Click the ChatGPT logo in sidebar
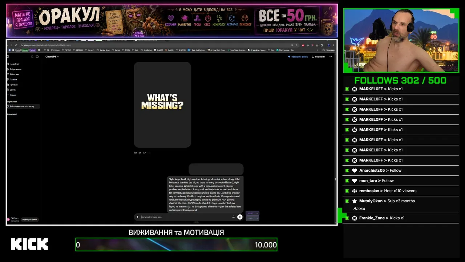Image resolution: width=465 pixels, height=262 pixels. pos(8,57)
